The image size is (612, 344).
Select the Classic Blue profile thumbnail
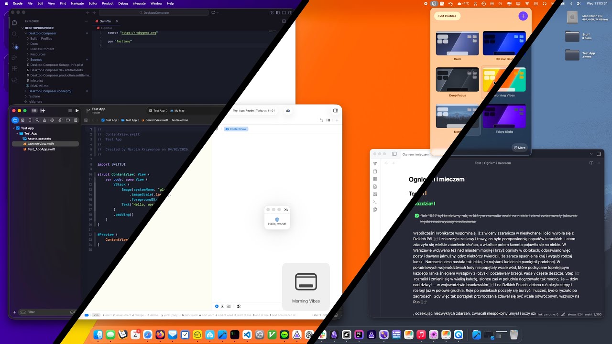[x=504, y=43]
